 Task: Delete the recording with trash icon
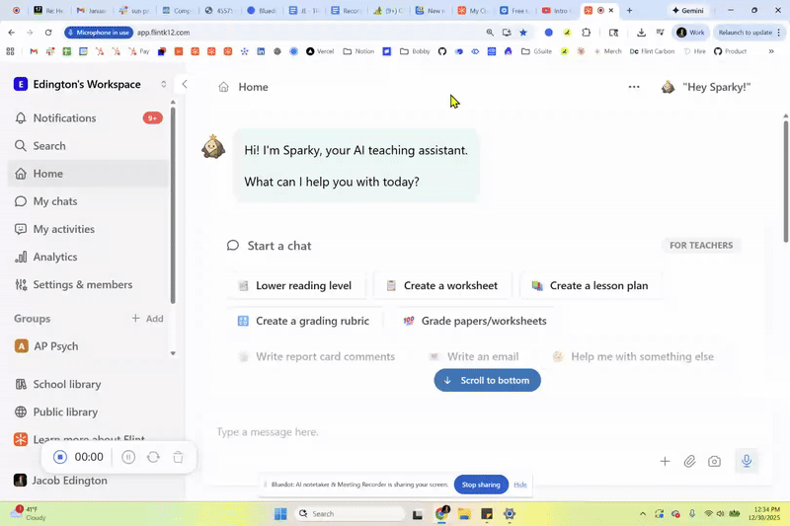[178, 457]
